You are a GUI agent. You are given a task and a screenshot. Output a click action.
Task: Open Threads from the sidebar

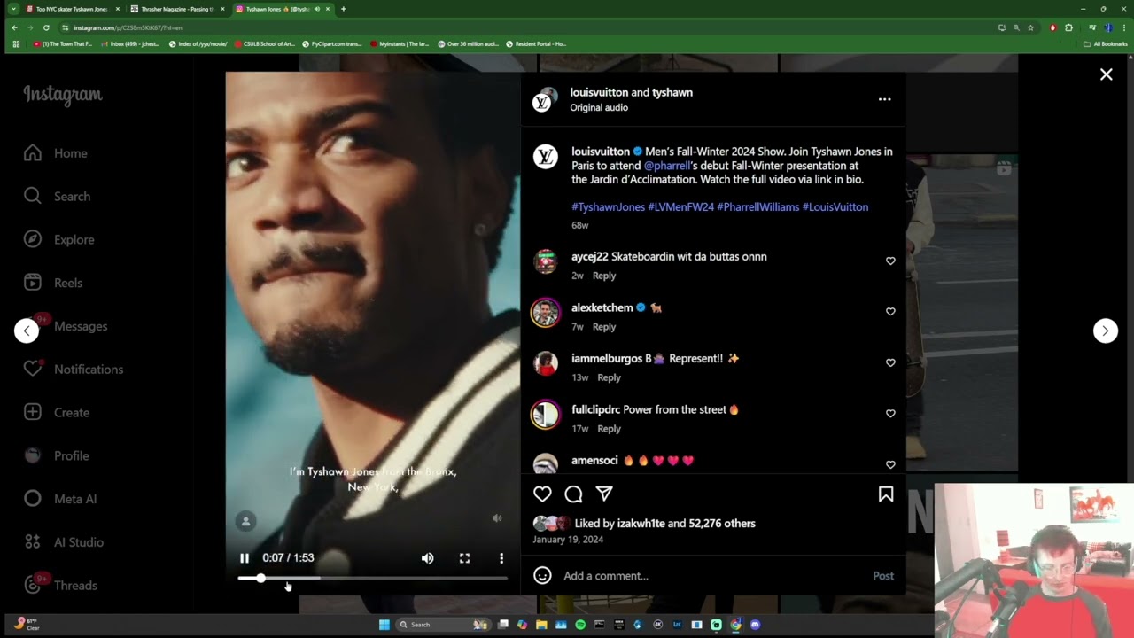tap(60, 586)
